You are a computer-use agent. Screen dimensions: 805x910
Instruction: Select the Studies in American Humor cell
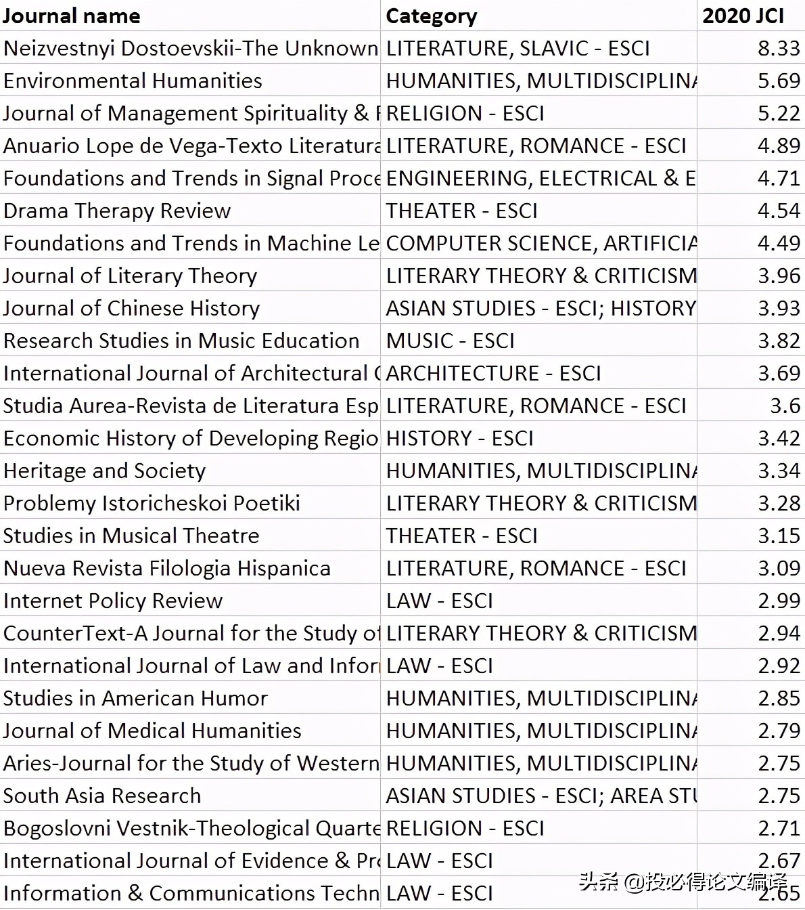point(135,699)
